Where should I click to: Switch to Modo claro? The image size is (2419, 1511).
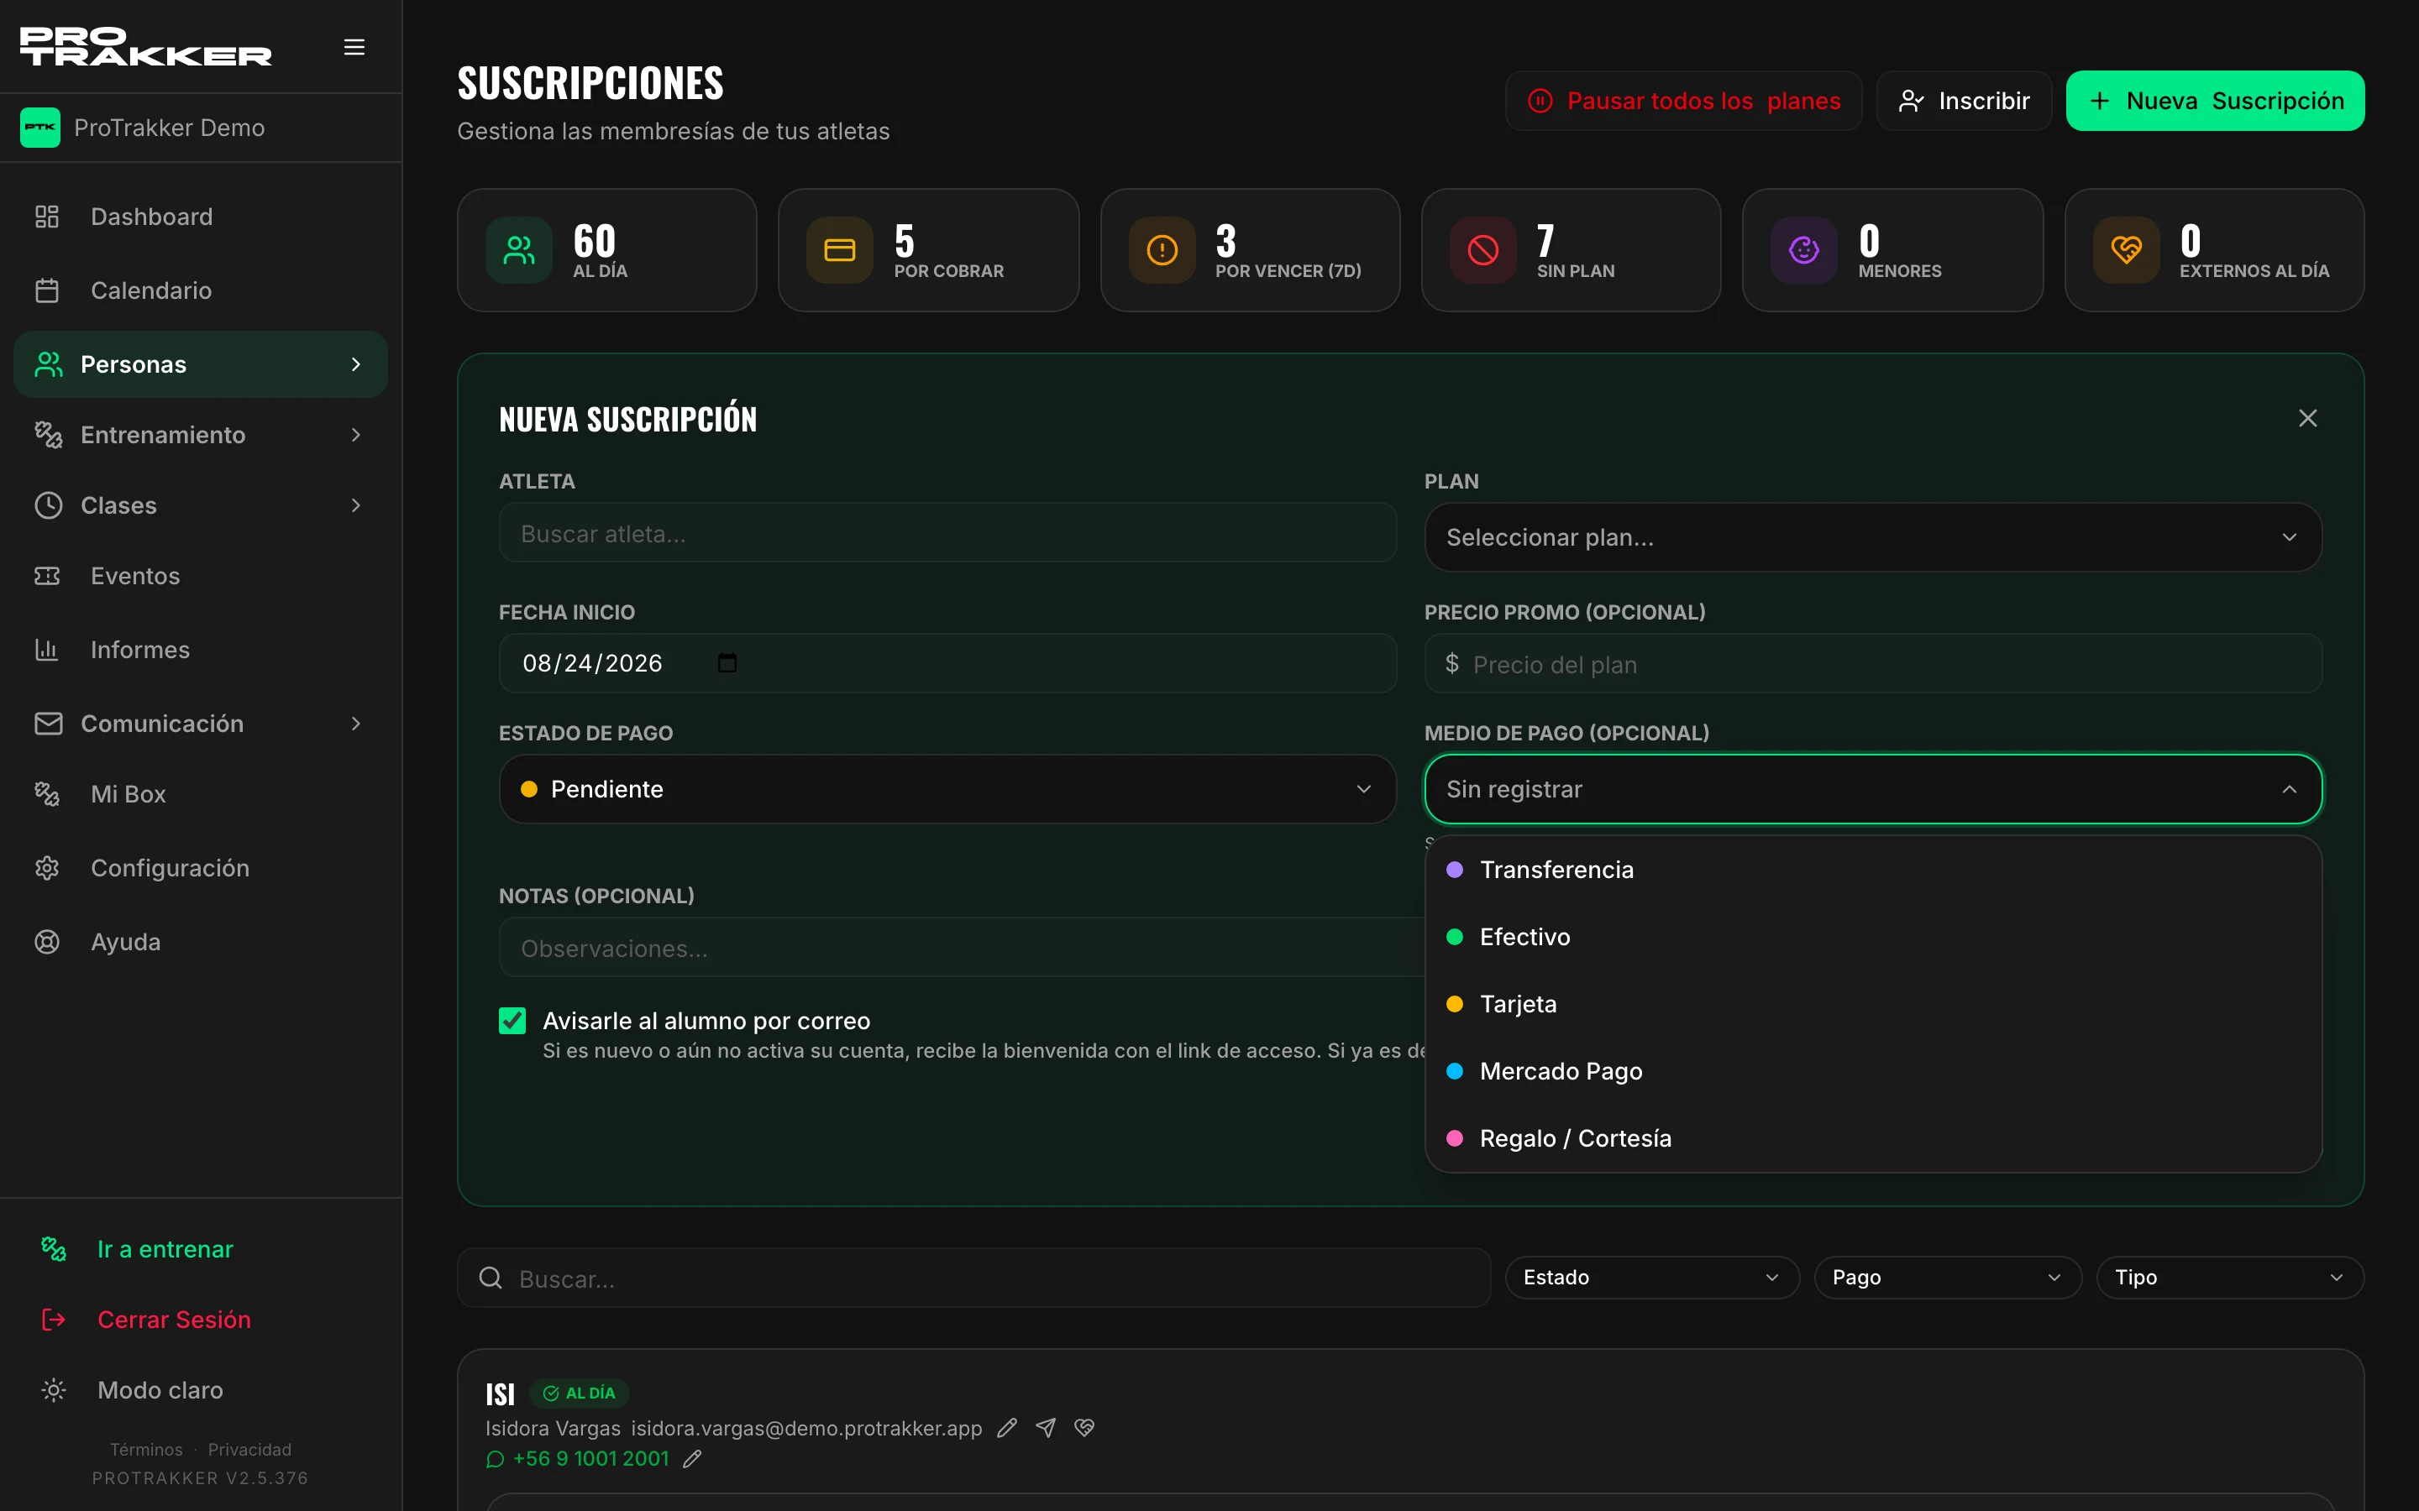coord(160,1390)
